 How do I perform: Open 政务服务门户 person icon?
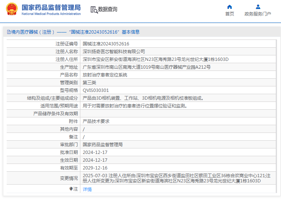(x=258, y=7)
